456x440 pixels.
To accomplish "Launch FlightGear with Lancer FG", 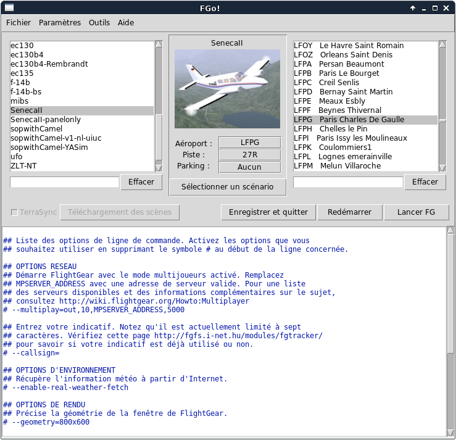I will tap(416, 212).
